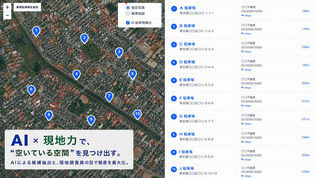Open Maps link for E 駐車場
The image size is (317, 178).
tap(246, 88)
